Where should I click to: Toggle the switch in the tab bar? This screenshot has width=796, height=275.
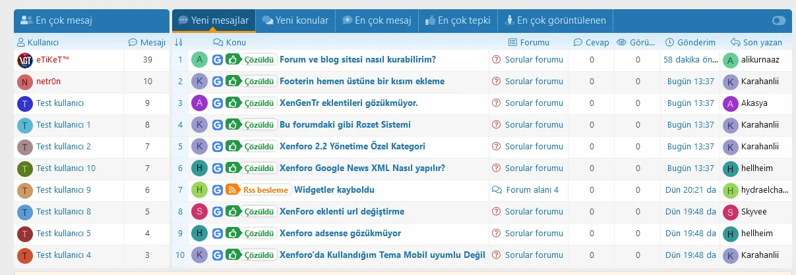click(x=778, y=20)
